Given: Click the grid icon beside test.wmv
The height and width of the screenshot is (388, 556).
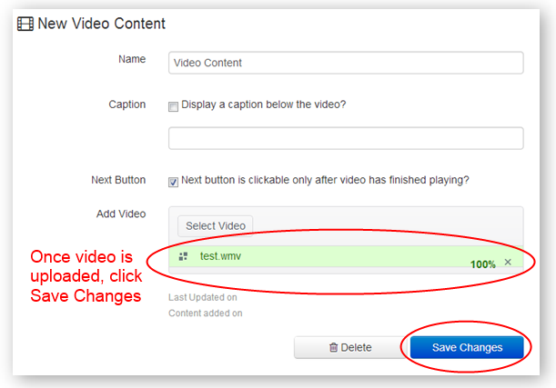Looking at the screenshot, I should [184, 257].
